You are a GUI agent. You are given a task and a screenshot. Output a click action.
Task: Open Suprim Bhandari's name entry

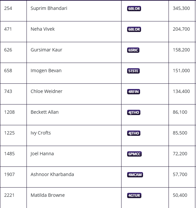pos(49,8)
